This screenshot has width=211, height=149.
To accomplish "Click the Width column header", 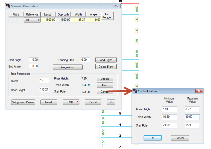I will (78, 14).
